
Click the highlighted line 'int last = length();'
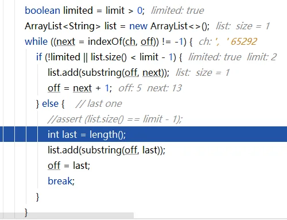(x=143, y=134)
